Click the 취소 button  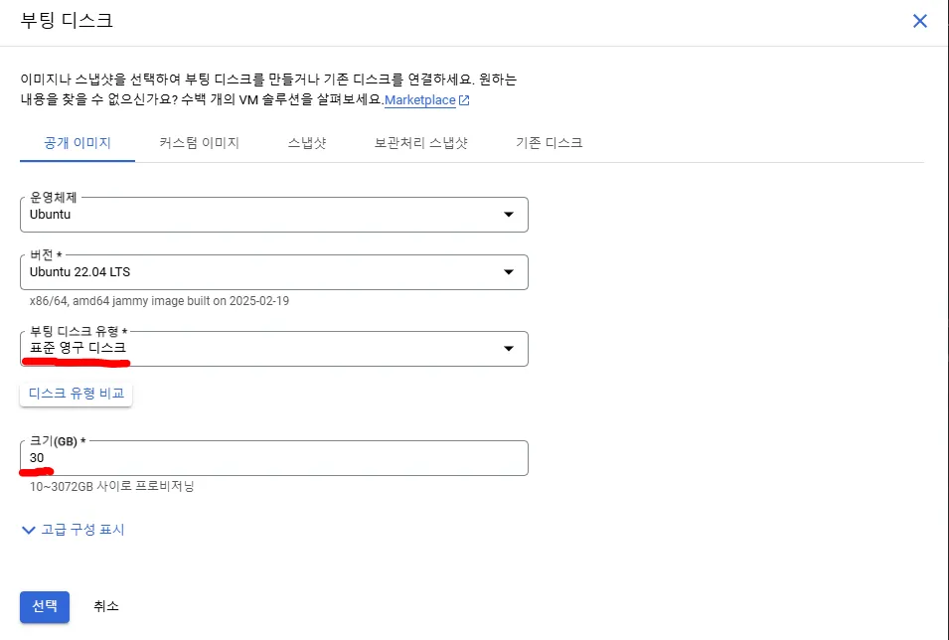click(106, 606)
